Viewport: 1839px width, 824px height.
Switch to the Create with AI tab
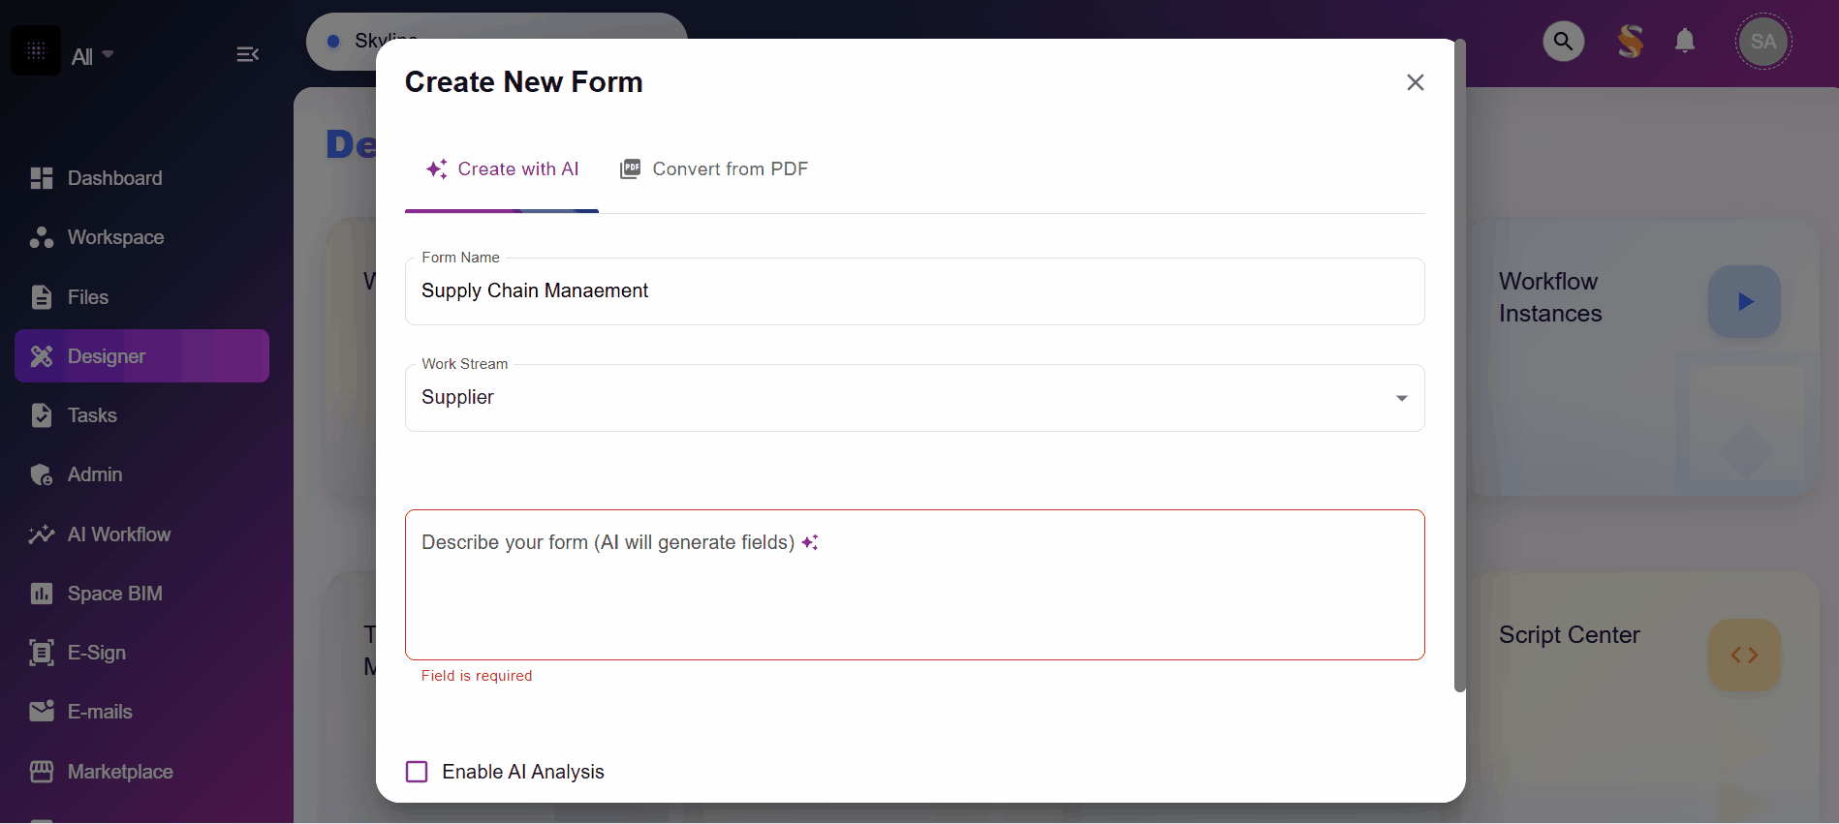[x=502, y=169]
